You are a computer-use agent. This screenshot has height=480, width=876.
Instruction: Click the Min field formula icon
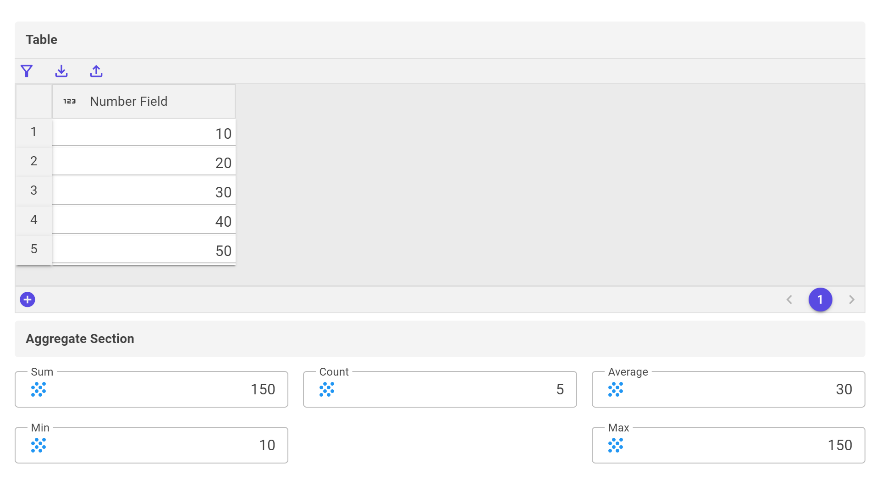point(39,445)
